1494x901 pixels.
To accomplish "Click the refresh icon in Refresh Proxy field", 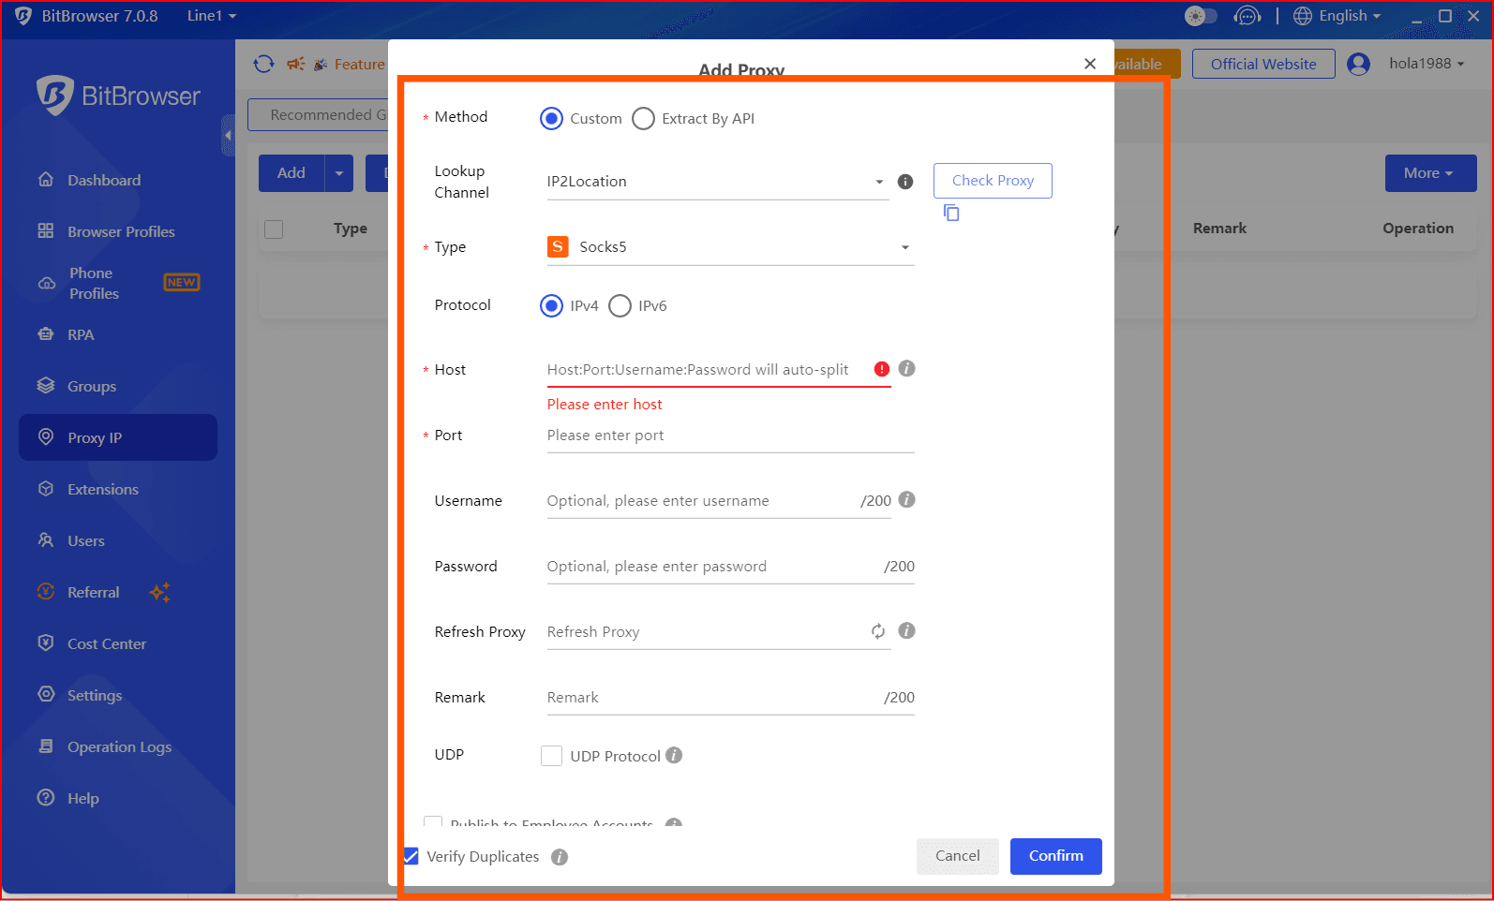I will [x=877, y=631].
